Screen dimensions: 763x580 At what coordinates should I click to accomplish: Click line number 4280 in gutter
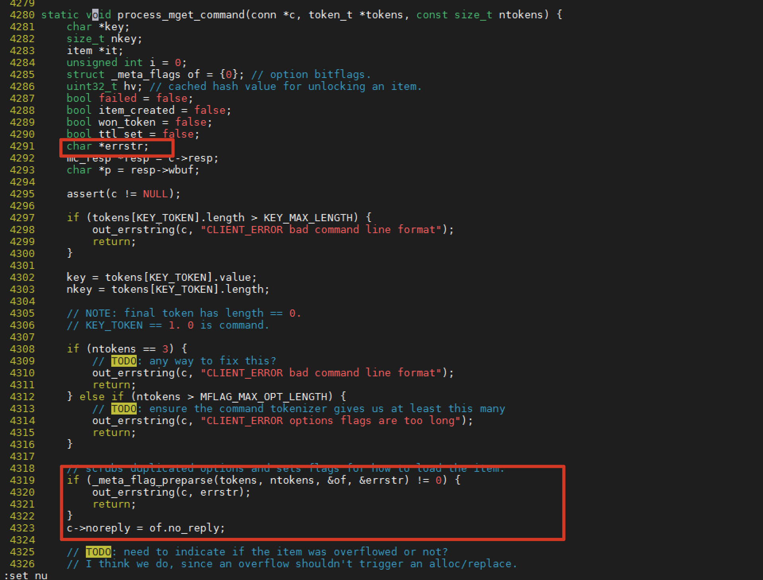22,15
